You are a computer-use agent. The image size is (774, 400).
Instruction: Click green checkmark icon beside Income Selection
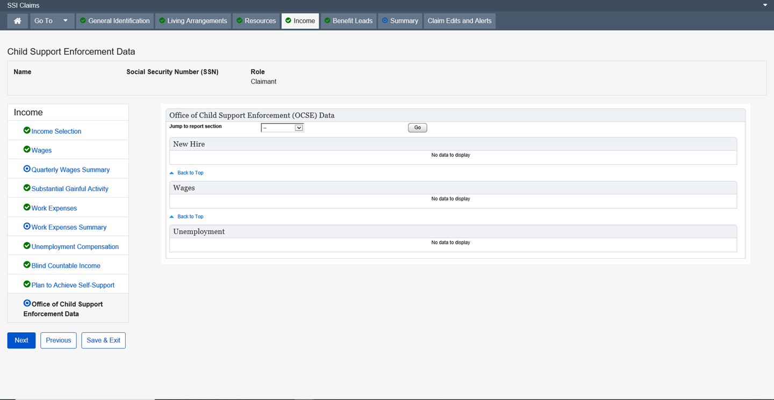27,130
